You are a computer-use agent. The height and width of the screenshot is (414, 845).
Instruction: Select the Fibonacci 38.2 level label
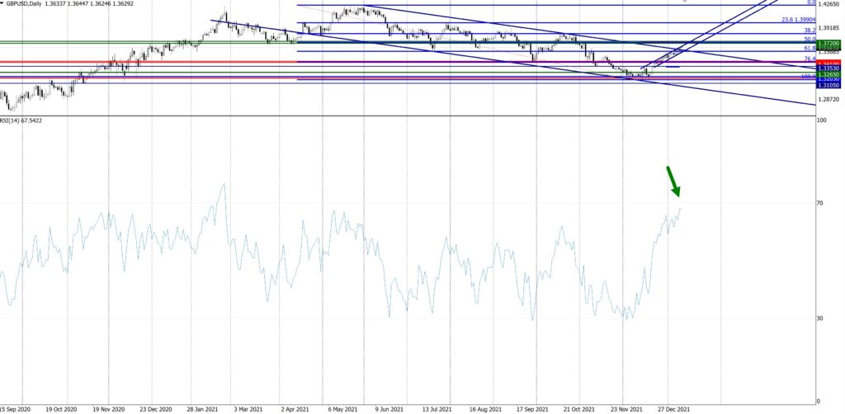(x=810, y=30)
